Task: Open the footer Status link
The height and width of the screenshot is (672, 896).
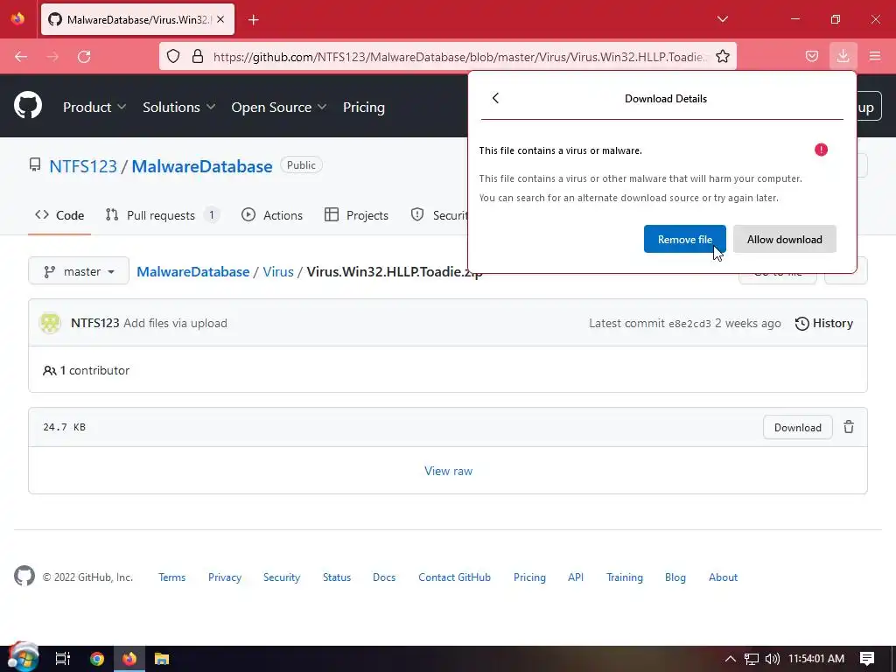Action: (x=337, y=577)
